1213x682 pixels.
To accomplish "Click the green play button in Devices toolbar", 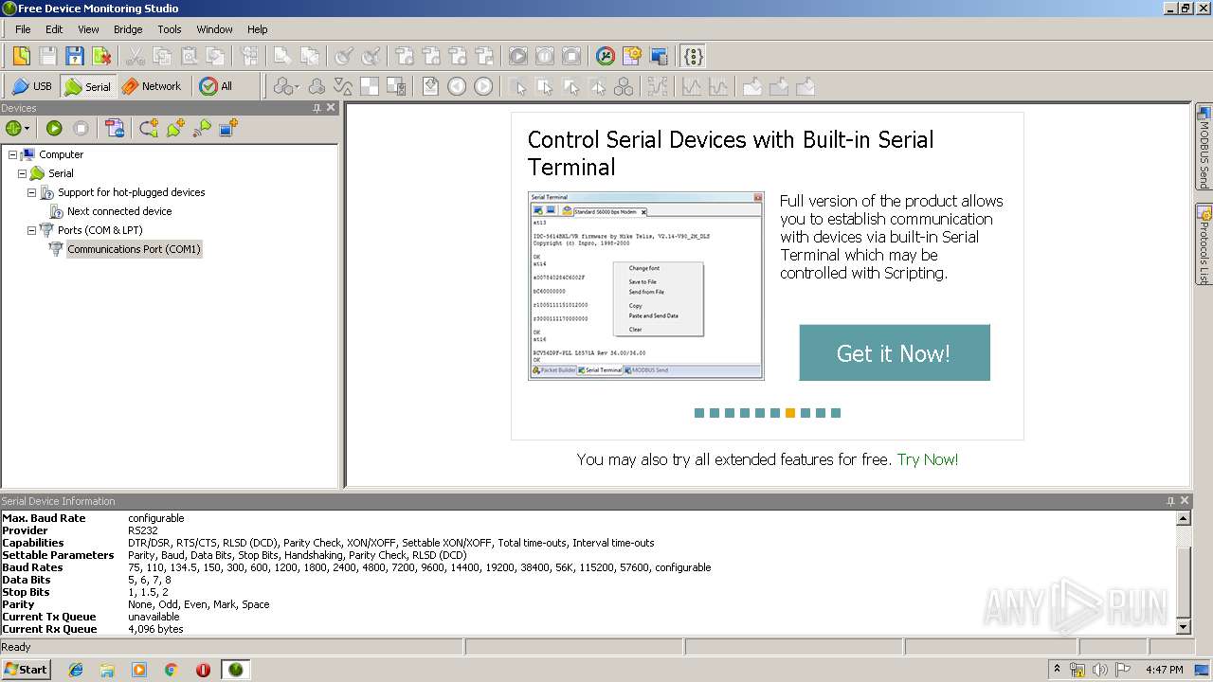I will [54, 128].
